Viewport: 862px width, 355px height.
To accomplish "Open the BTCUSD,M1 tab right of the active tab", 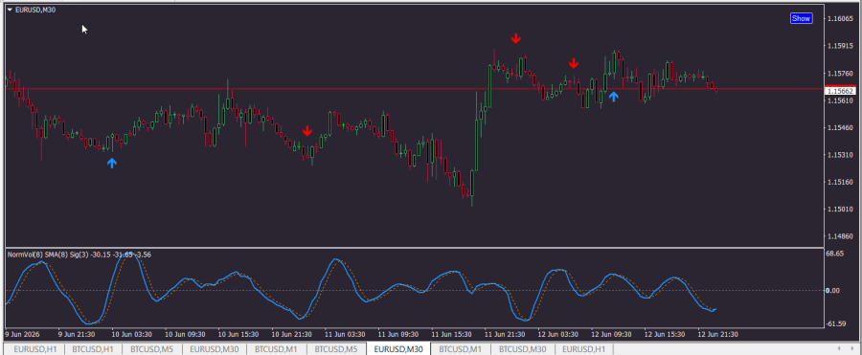I will click(x=461, y=349).
